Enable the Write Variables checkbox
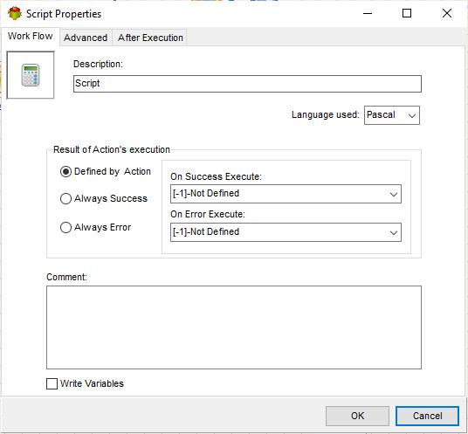Screen dimensions: 468x434 [52, 384]
